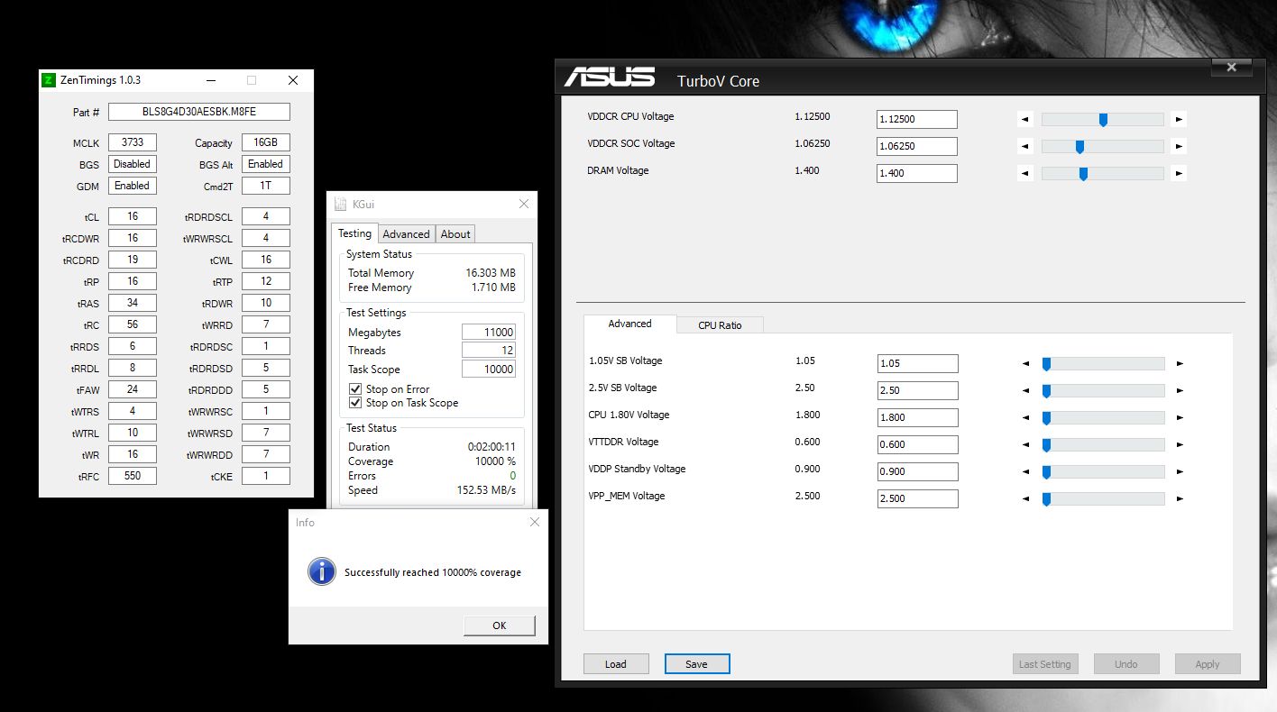Increase DRAM Voltage with right arrow
Image resolution: width=1277 pixels, height=712 pixels.
pyautogui.click(x=1179, y=173)
